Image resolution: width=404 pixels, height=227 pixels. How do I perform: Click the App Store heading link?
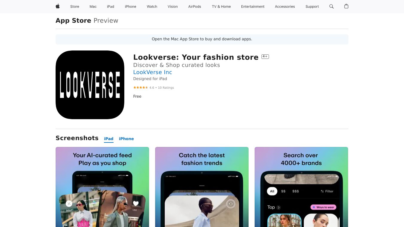(x=73, y=21)
